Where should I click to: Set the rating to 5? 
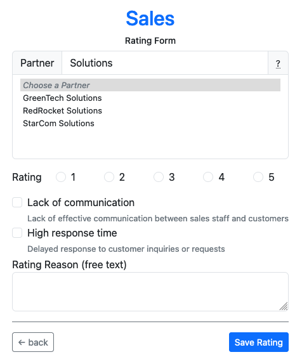click(x=258, y=177)
